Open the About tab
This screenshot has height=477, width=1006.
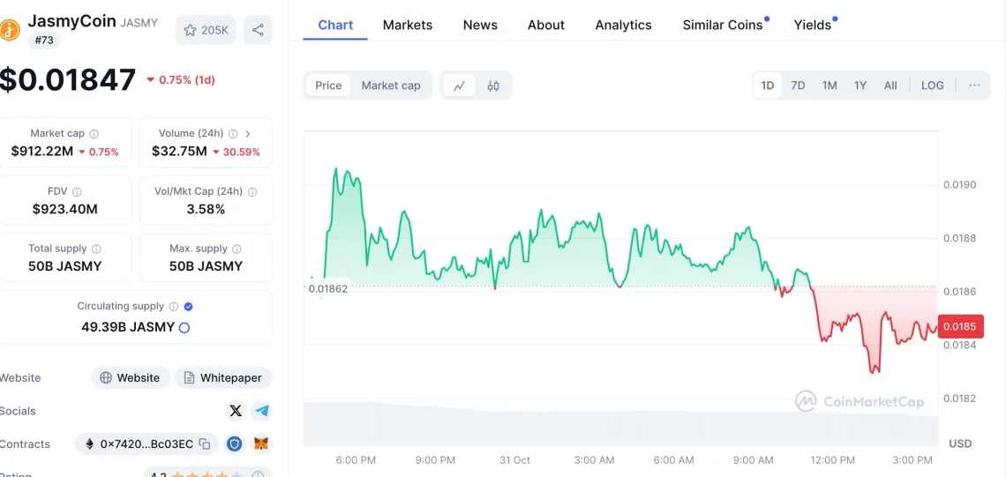[546, 25]
